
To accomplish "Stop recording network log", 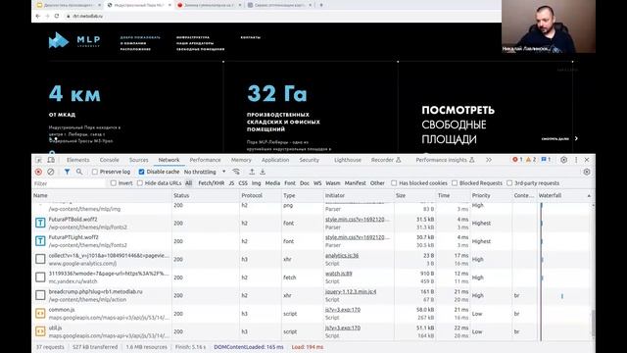I will click(38, 172).
